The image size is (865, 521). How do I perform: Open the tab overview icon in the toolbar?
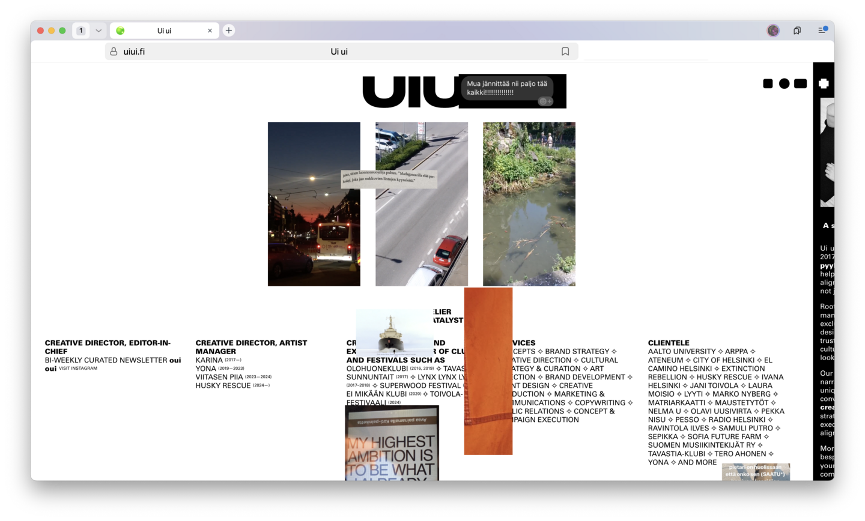click(x=797, y=31)
